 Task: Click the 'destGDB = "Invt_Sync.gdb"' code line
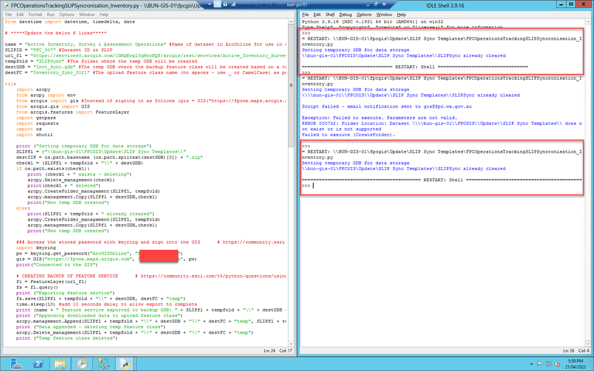145,67
